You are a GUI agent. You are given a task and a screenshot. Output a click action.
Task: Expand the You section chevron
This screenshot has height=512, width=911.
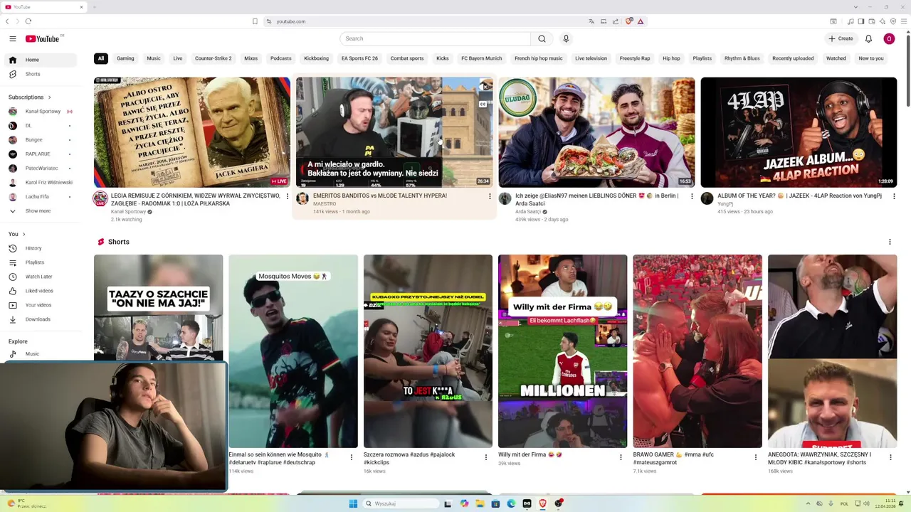coord(23,234)
